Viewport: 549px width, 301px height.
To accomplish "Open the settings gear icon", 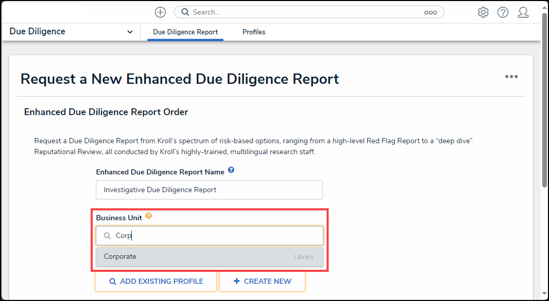I will [483, 12].
